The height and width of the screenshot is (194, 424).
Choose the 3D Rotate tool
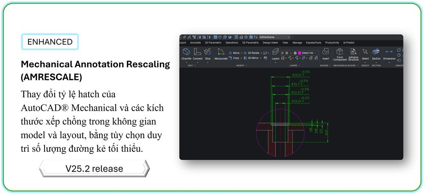pos(251,53)
